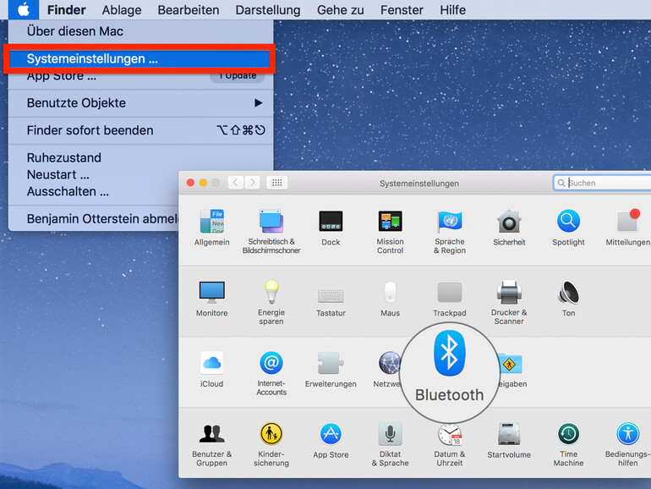
Task: Open Bedienungshilfen accessibility settings
Action: click(x=627, y=444)
